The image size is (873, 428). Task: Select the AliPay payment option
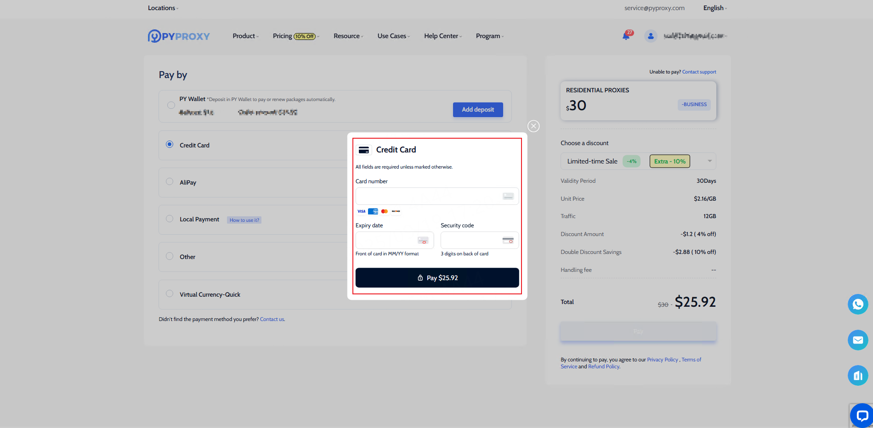[x=170, y=181]
